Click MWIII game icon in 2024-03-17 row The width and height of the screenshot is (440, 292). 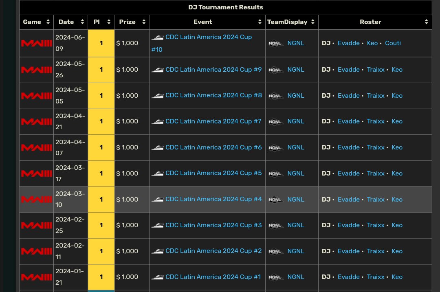pos(37,173)
